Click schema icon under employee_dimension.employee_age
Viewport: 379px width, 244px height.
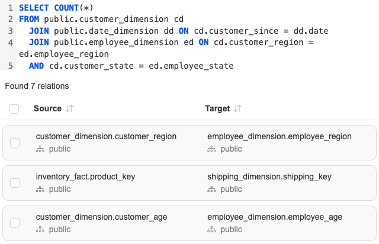[x=211, y=230]
